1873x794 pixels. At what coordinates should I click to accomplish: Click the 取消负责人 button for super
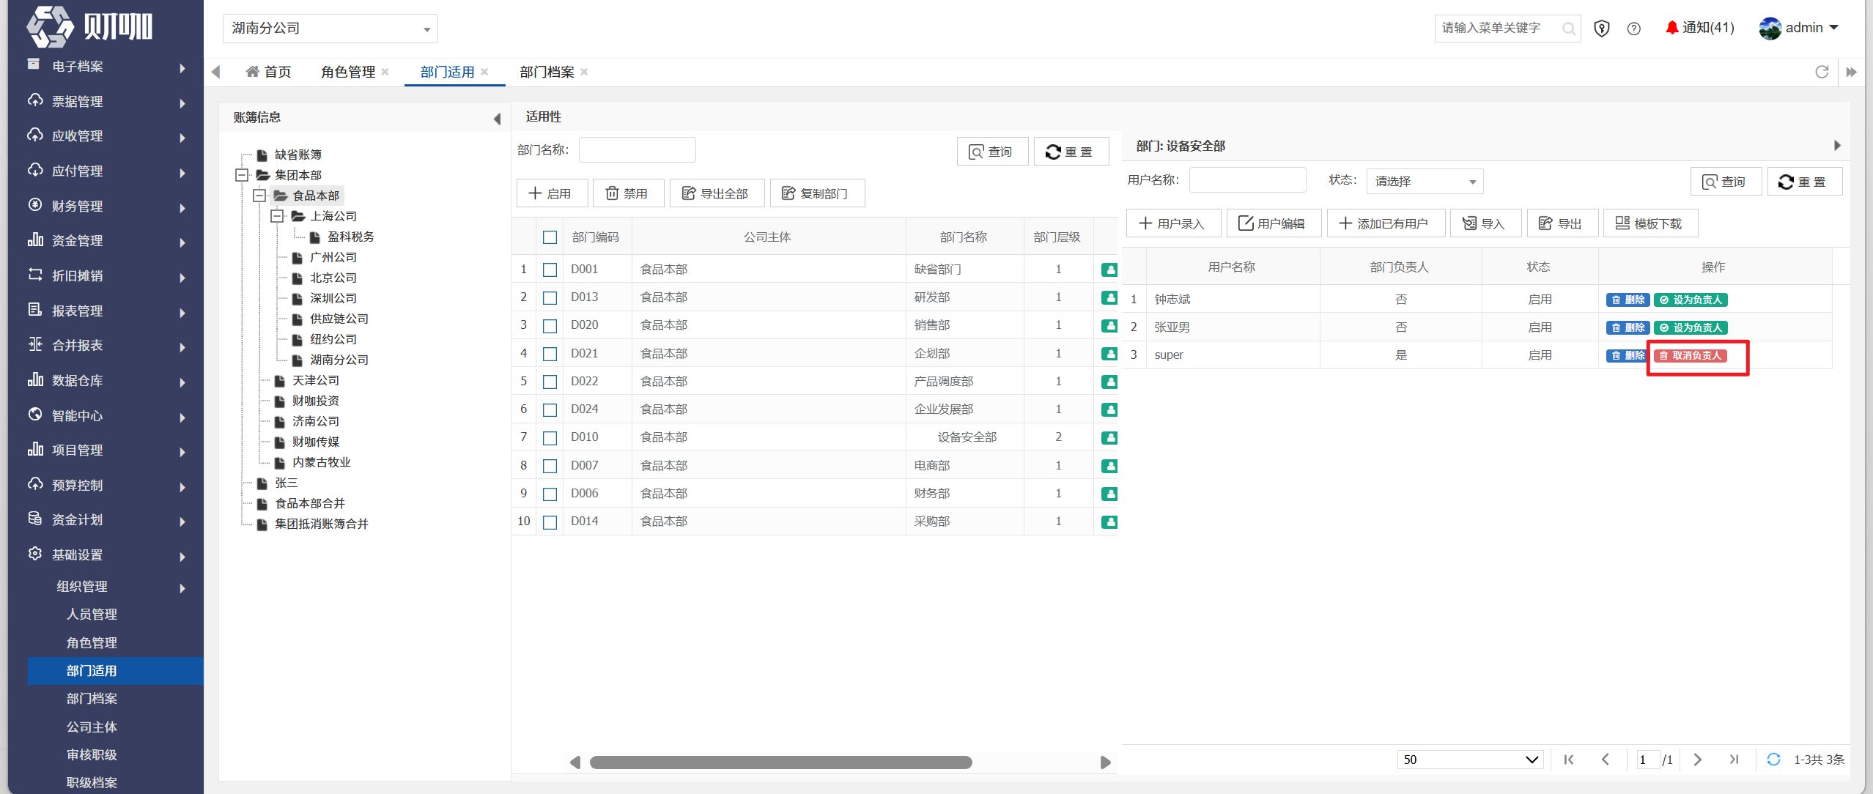point(1691,355)
